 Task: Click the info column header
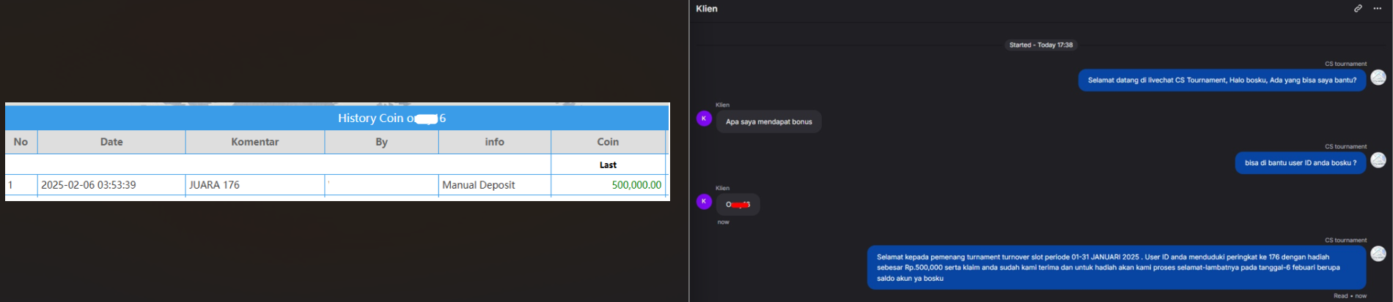(x=494, y=142)
